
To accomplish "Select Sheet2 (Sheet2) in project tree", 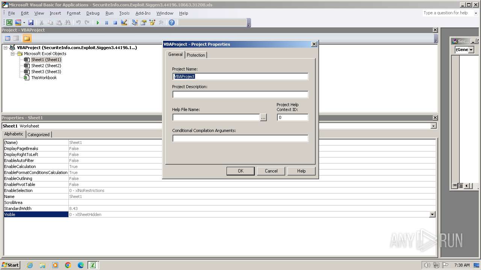I will tap(46, 66).
